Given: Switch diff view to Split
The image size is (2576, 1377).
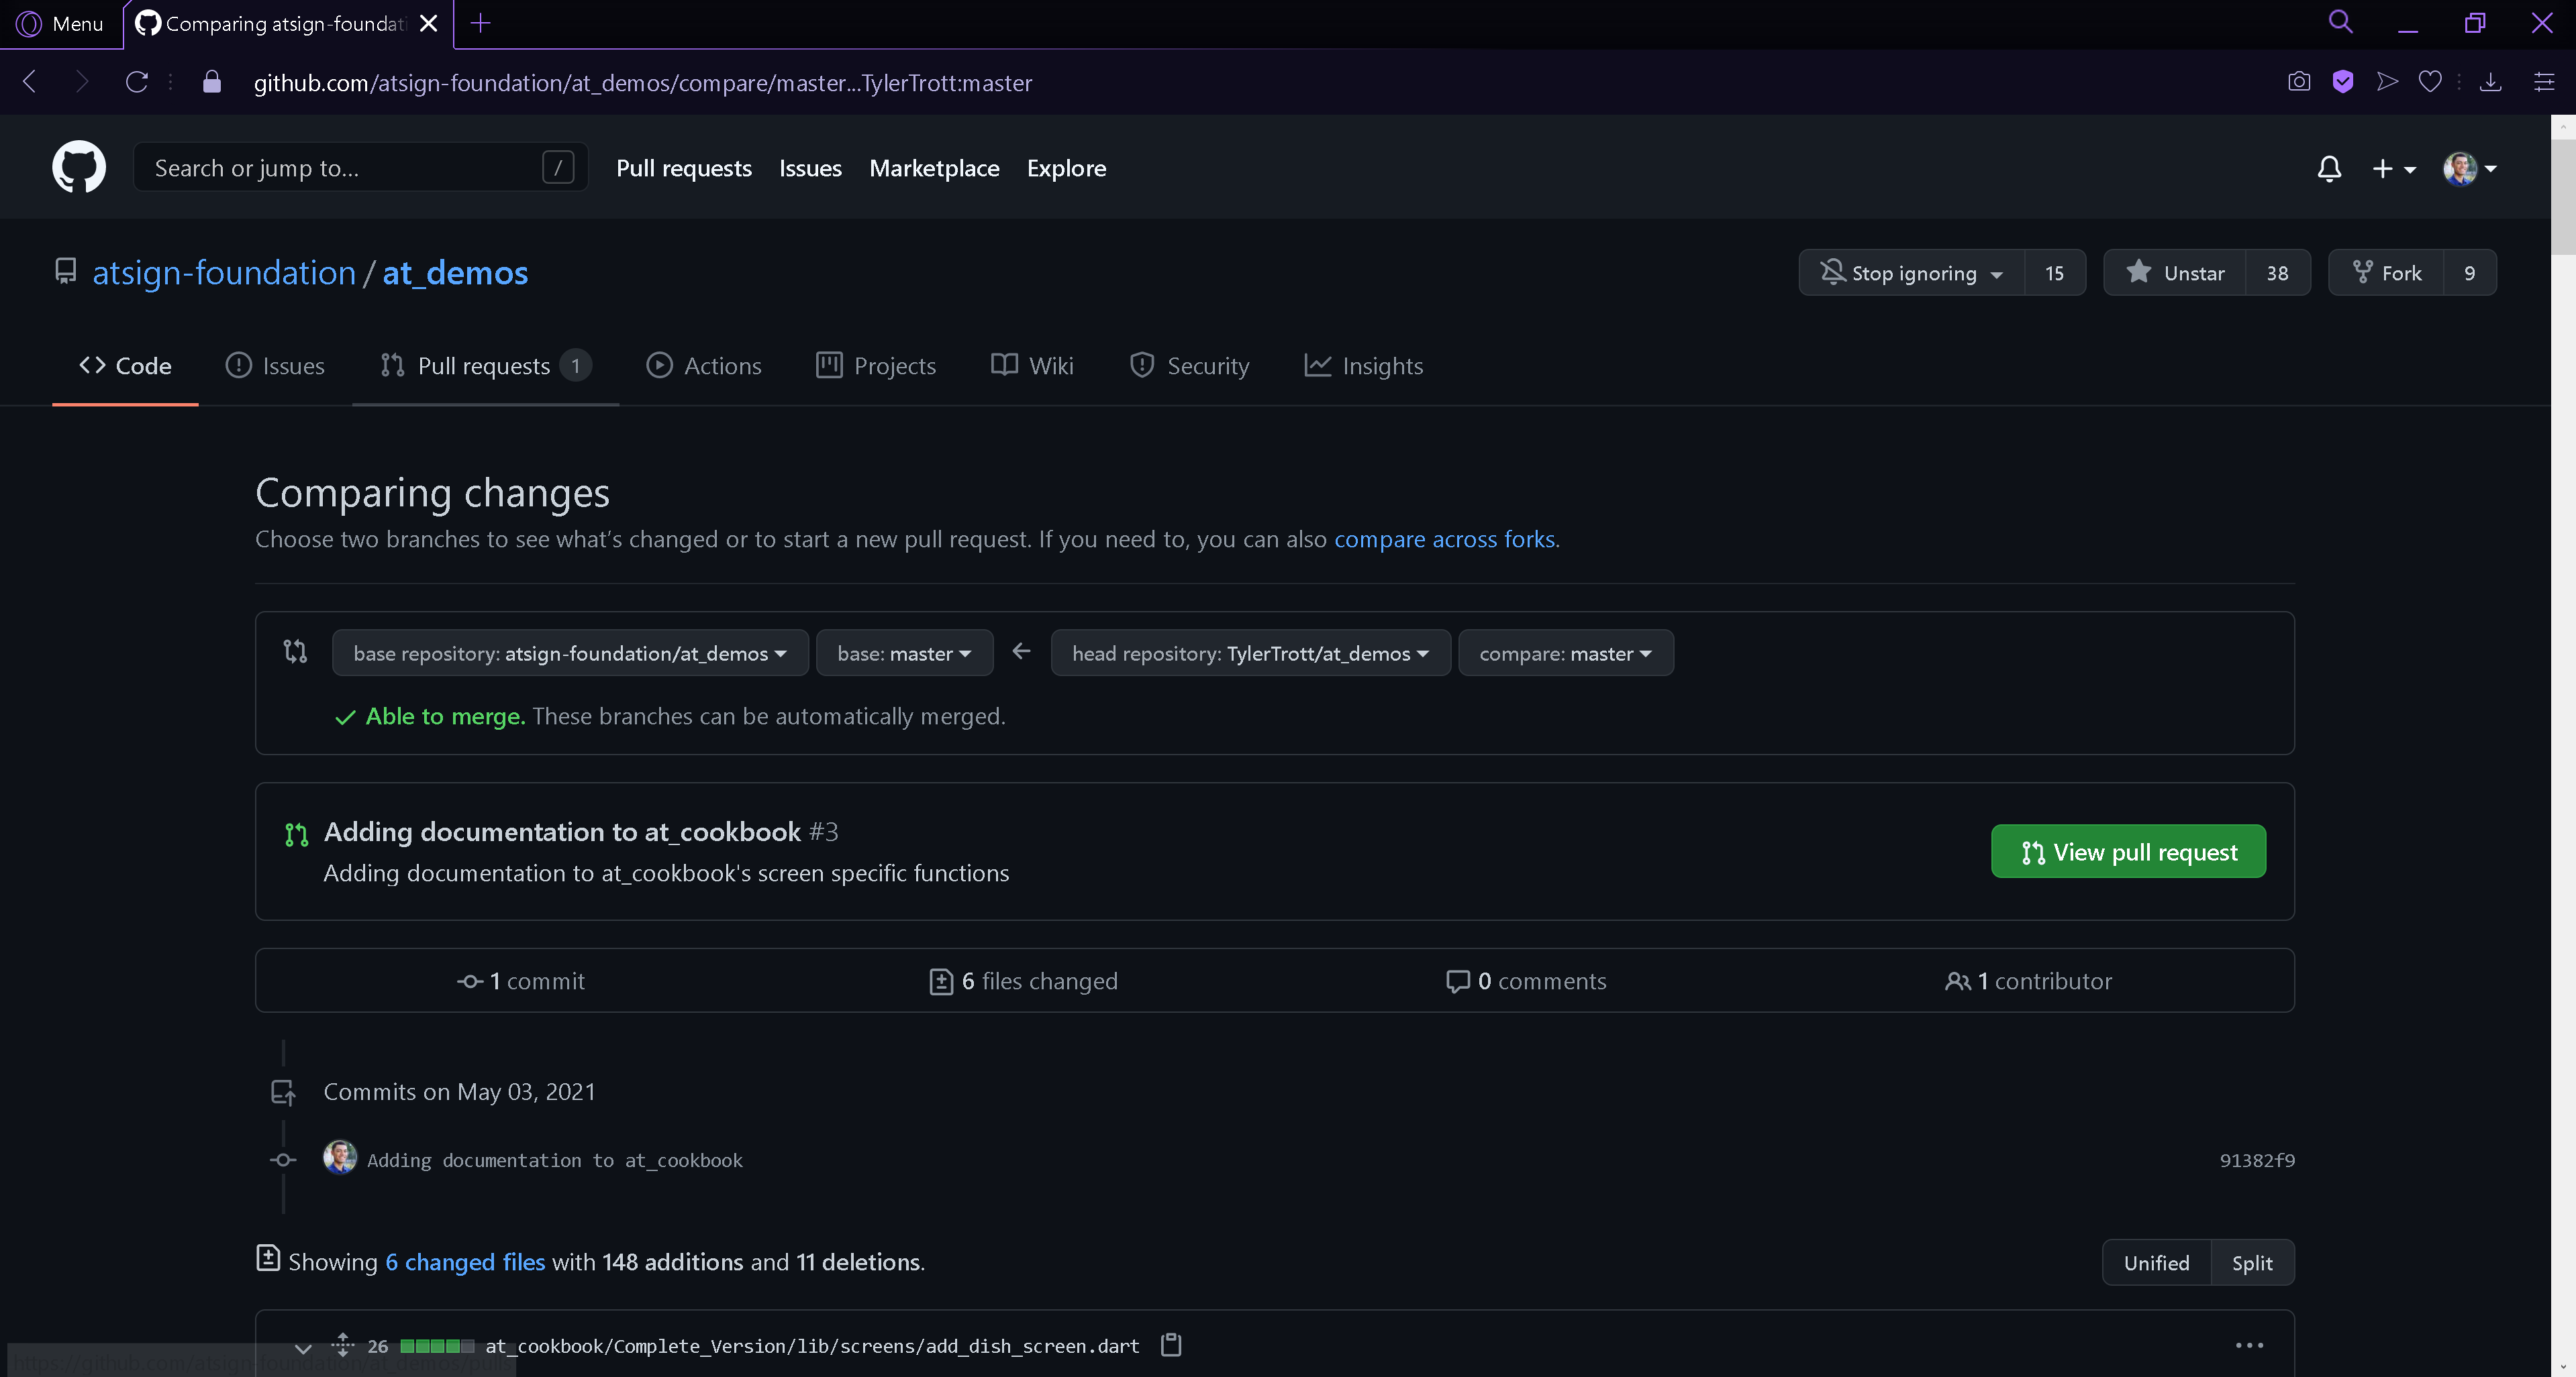Looking at the screenshot, I should 2252,1262.
